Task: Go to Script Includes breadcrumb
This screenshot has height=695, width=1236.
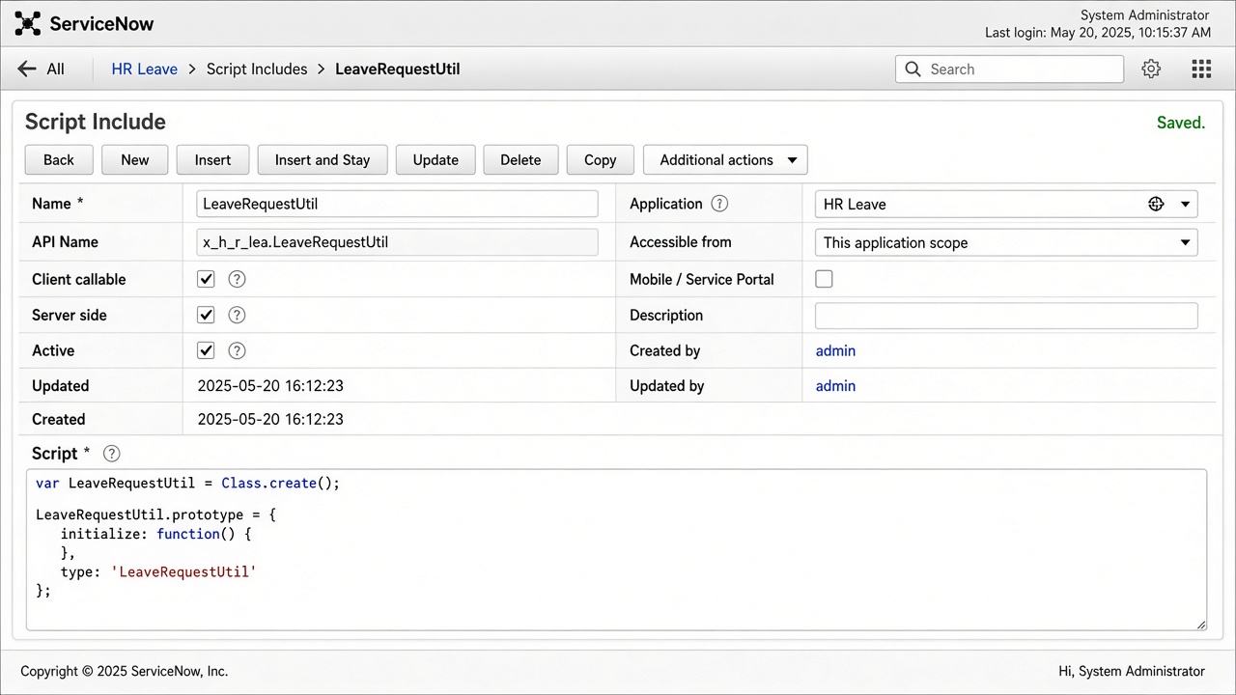Action: (257, 69)
